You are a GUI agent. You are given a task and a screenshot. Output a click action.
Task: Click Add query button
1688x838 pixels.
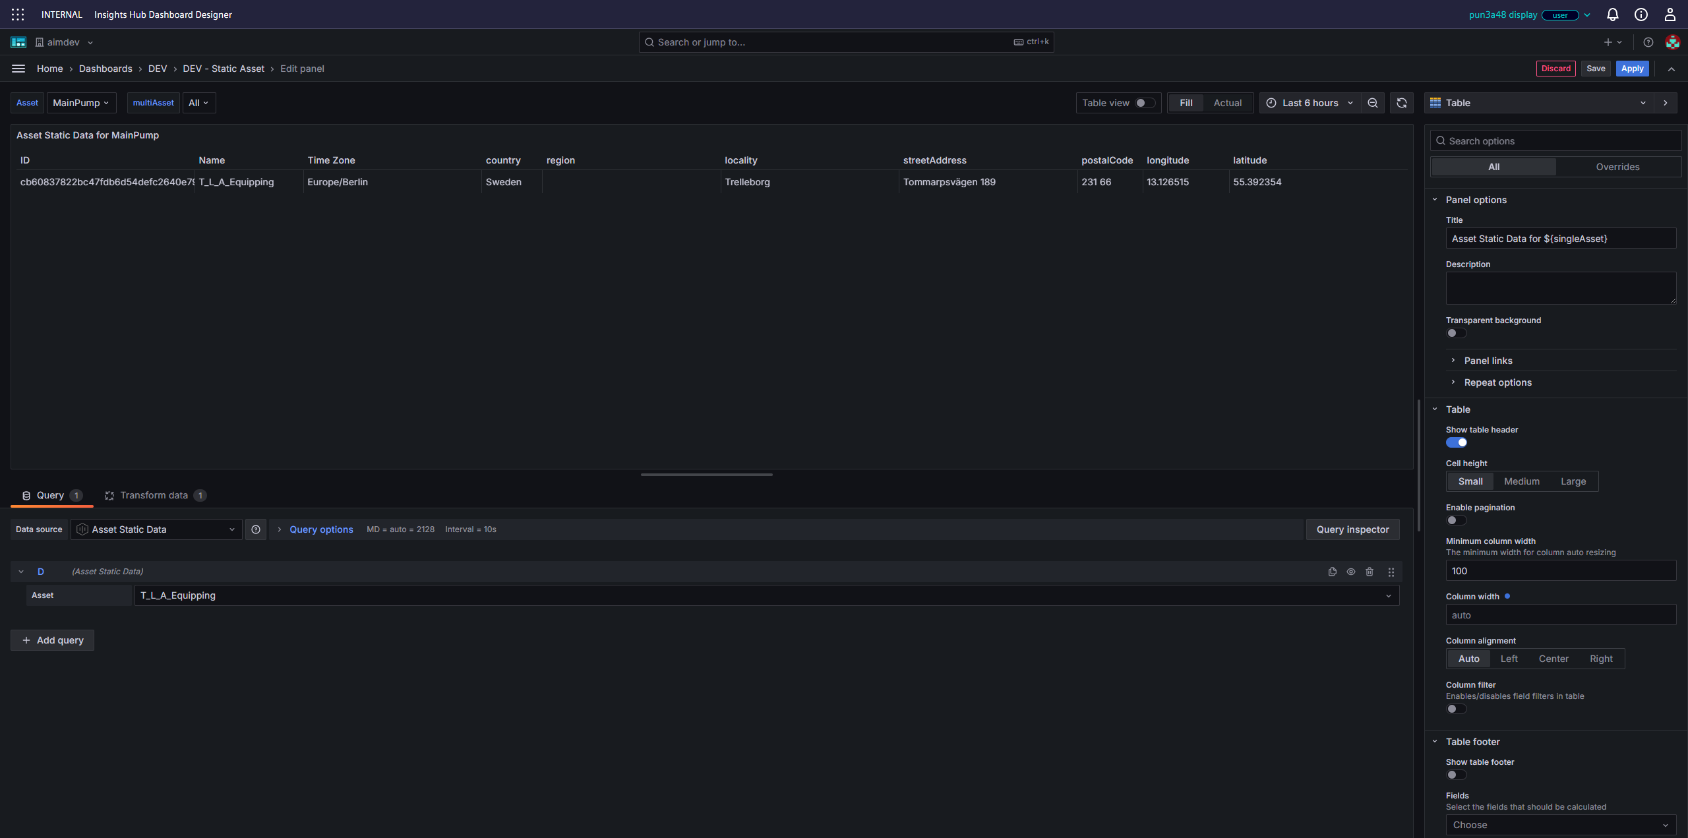pyautogui.click(x=52, y=640)
